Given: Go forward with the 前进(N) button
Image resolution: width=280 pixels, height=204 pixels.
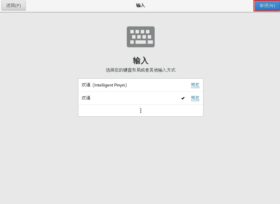Looking at the screenshot, I should click(x=267, y=6).
